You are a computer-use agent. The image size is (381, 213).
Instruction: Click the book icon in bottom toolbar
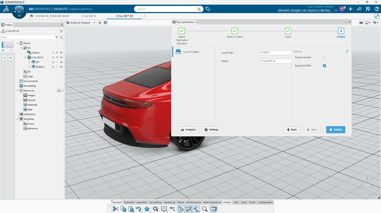tap(164, 209)
